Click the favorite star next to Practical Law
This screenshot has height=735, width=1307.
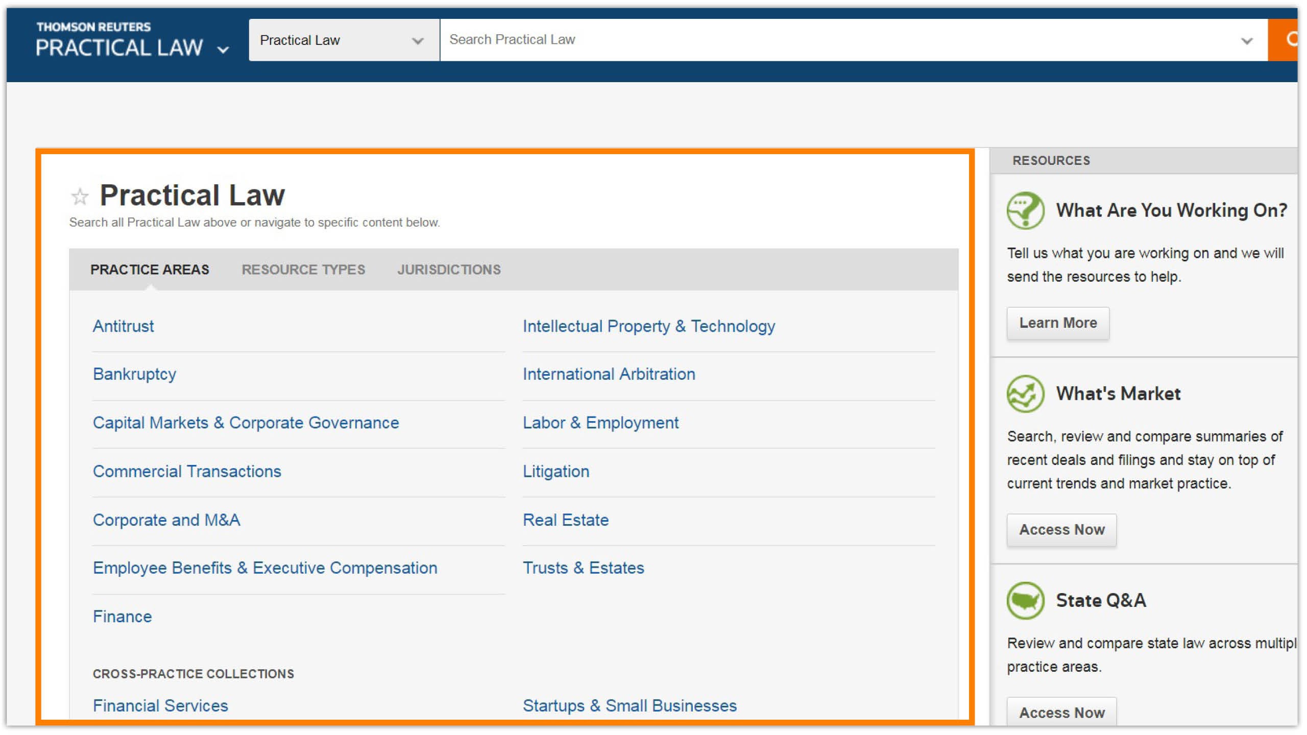(80, 197)
